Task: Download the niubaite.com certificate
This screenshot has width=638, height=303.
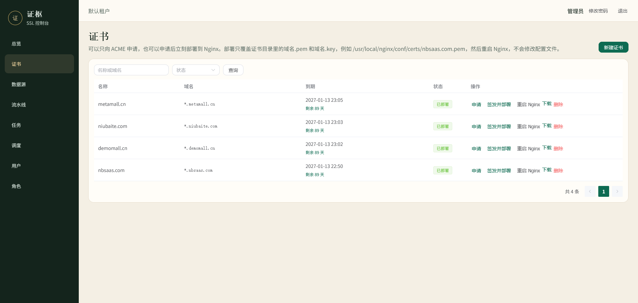Action: click(547, 126)
